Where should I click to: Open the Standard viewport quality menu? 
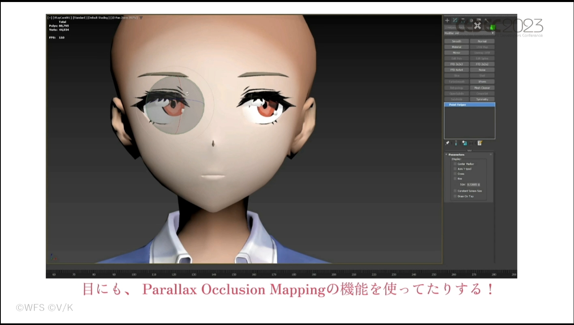[79, 18]
